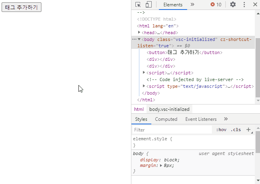260x184 pixels.
Task: Open the ellipsis actions on body row
Action: click(x=134, y=39)
